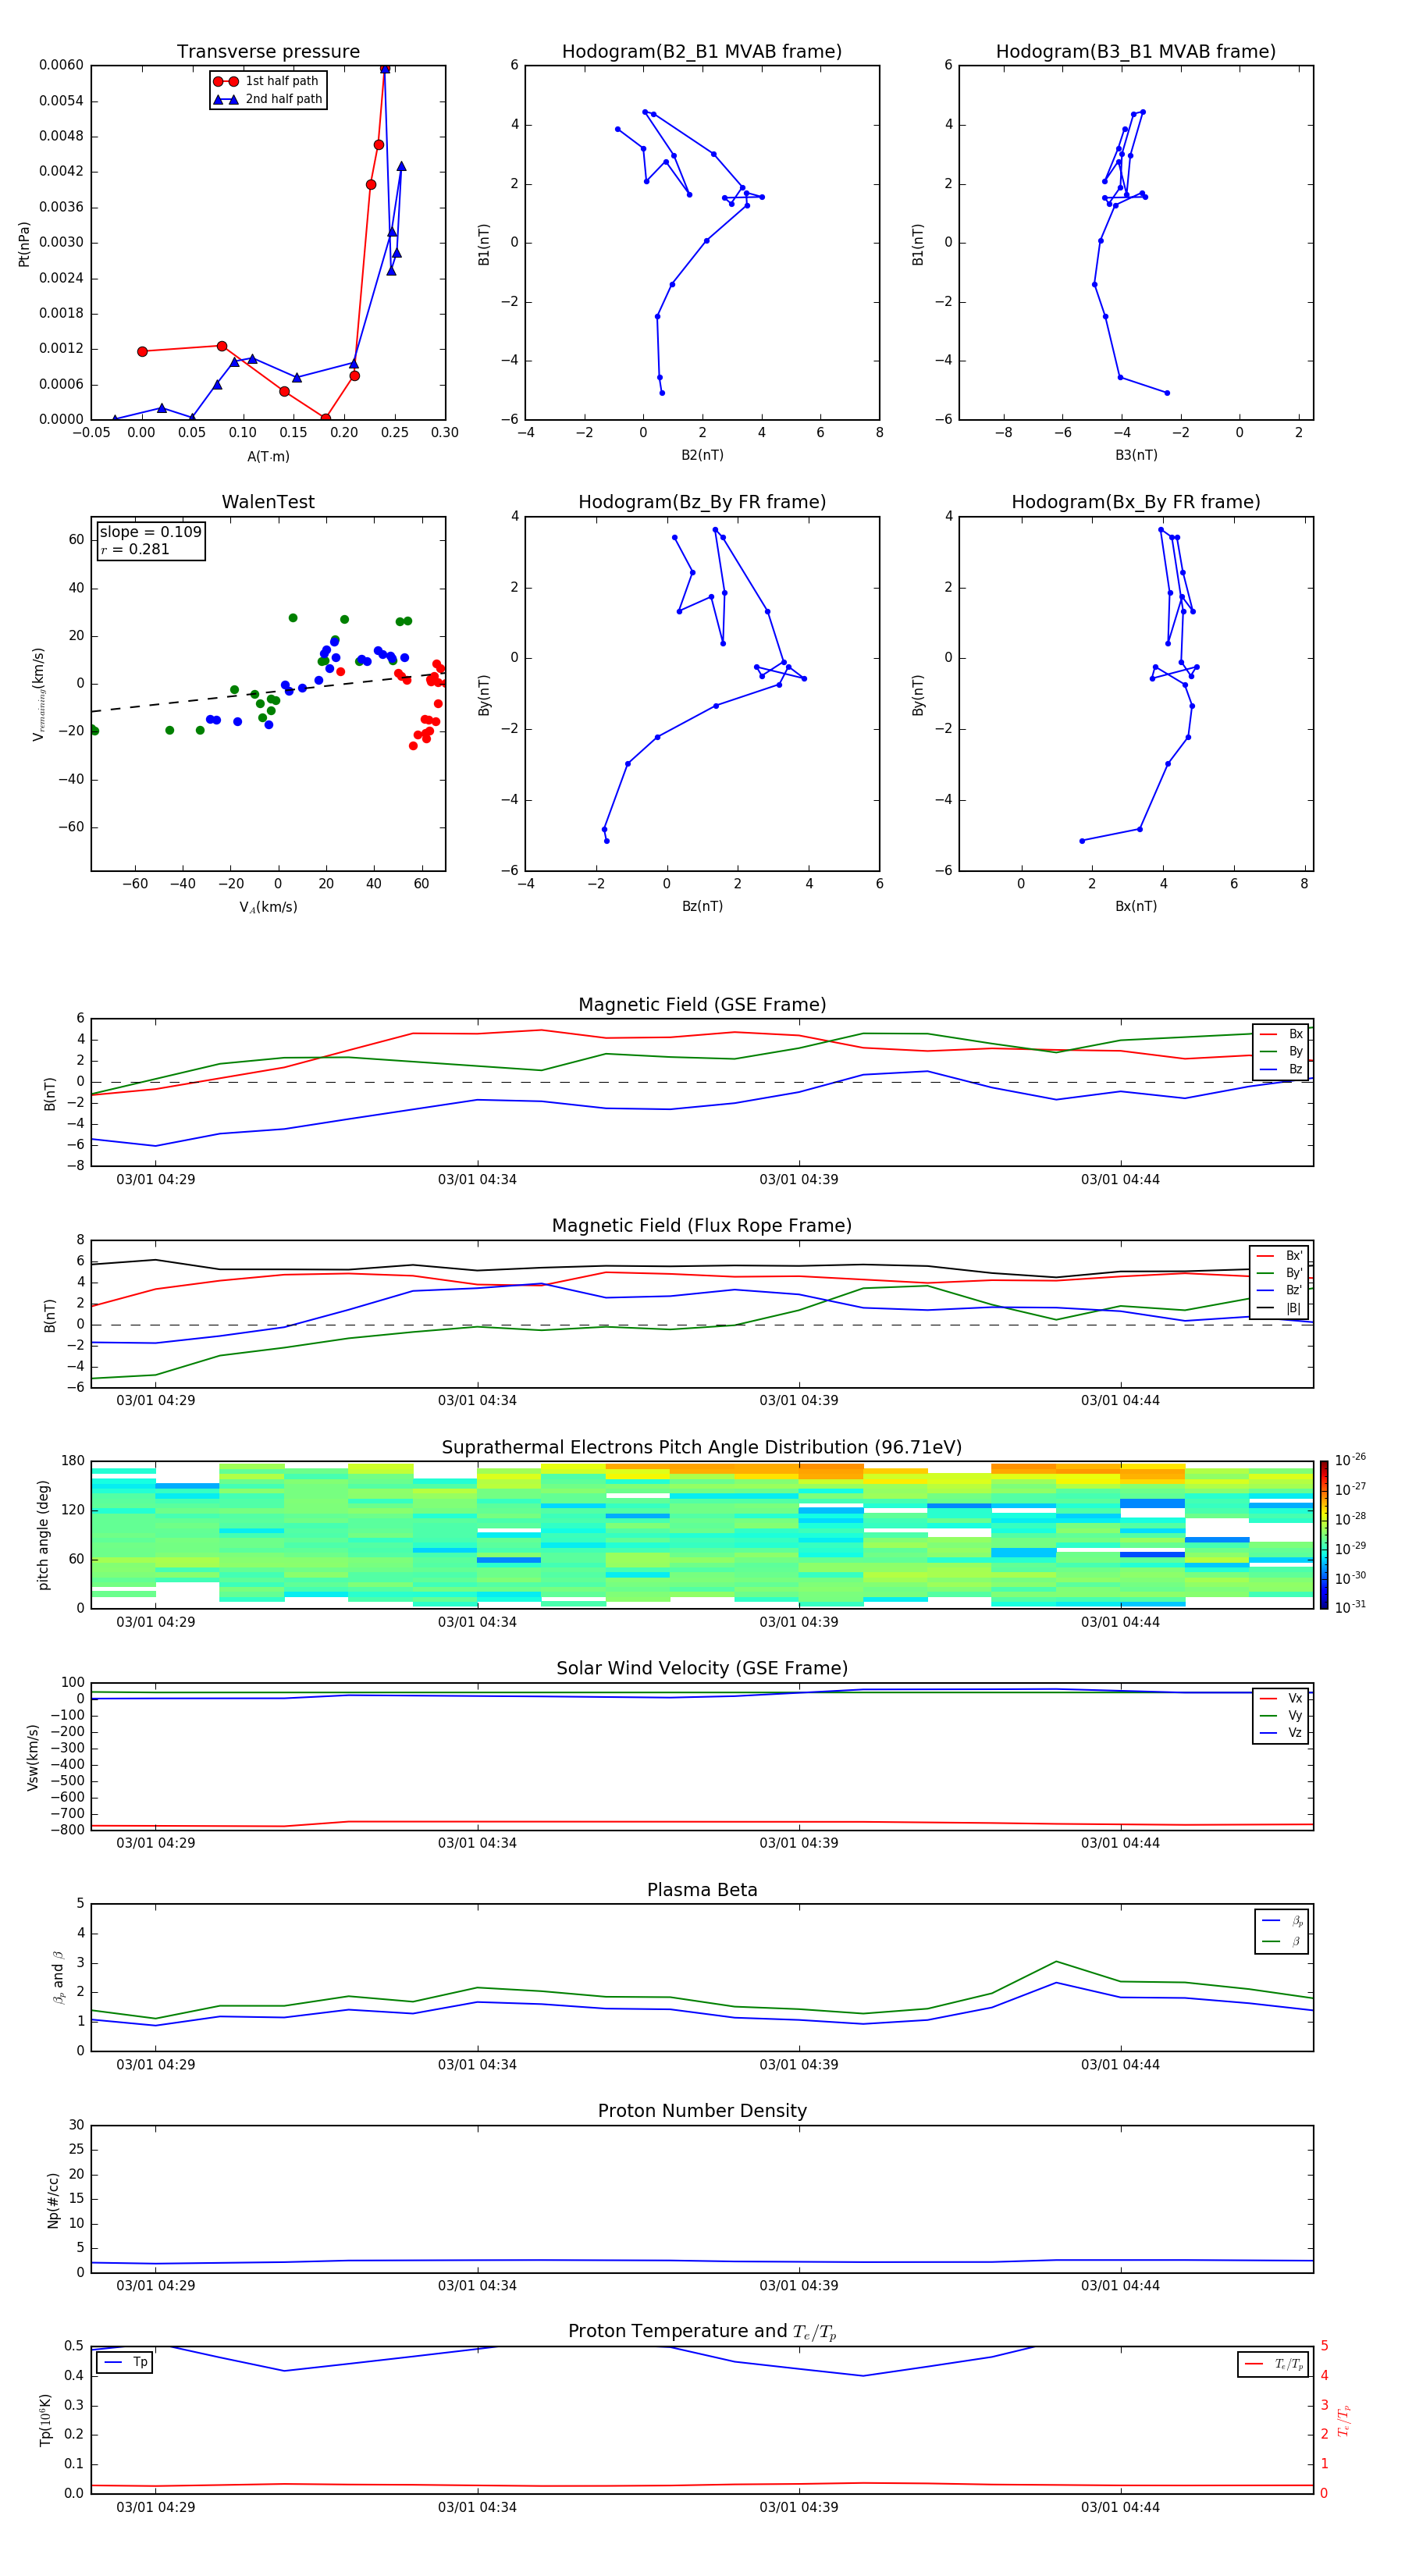Viewport: 1405px width, 2576px height.
Task: Click the pitch angle color bar
Action: [1324, 1535]
